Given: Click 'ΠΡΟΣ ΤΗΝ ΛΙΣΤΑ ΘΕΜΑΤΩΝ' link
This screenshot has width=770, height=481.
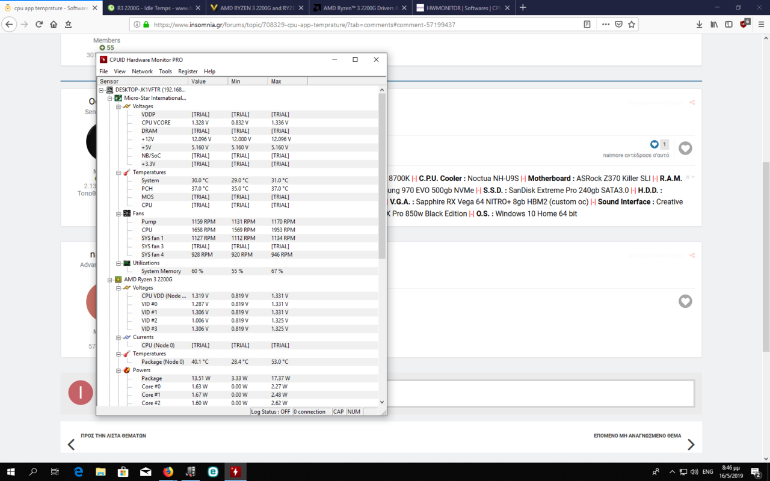Looking at the screenshot, I should 113,435.
